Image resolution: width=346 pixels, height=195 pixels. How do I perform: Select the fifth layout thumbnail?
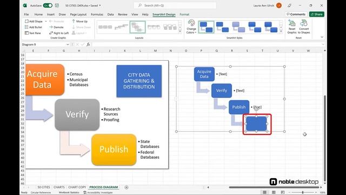pyautogui.click(x=170, y=27)
